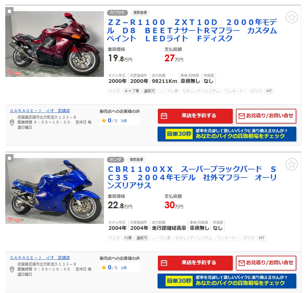Click map pin icon for first shop address
Viewport: 308px width, 293px height.
(x=12, y=122)
